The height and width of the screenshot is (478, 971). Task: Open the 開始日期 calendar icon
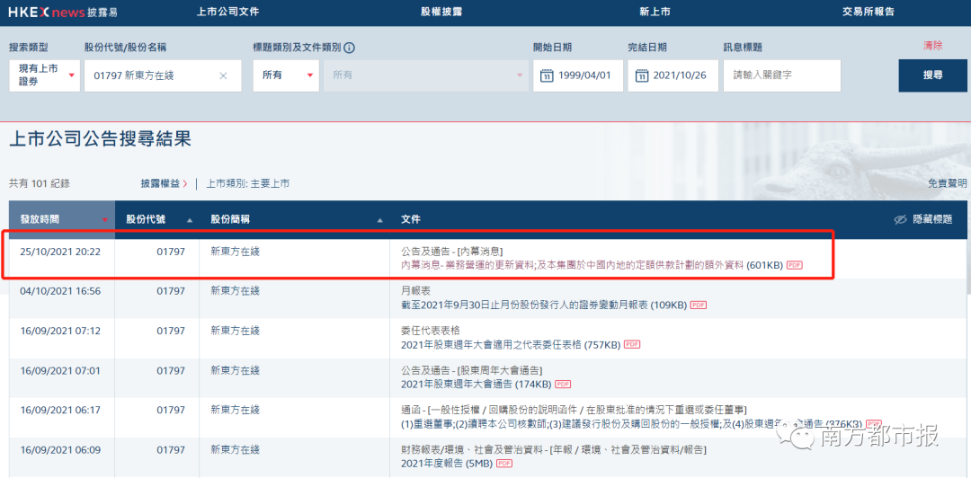pos(547,75)
